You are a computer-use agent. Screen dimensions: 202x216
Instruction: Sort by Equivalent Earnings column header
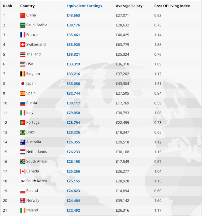[x=84, y=6]
